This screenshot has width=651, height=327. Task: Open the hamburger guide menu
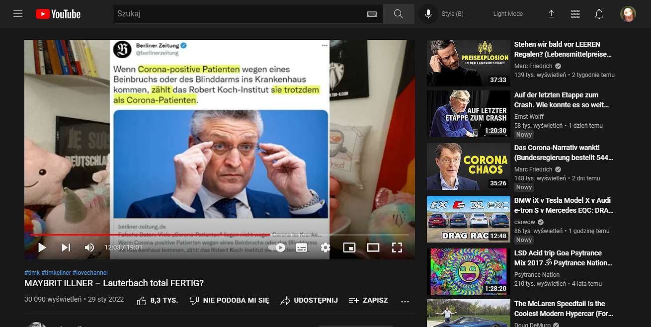18,14
